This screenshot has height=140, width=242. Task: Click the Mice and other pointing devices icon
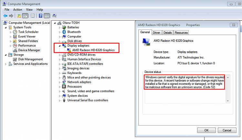(64, 77)
